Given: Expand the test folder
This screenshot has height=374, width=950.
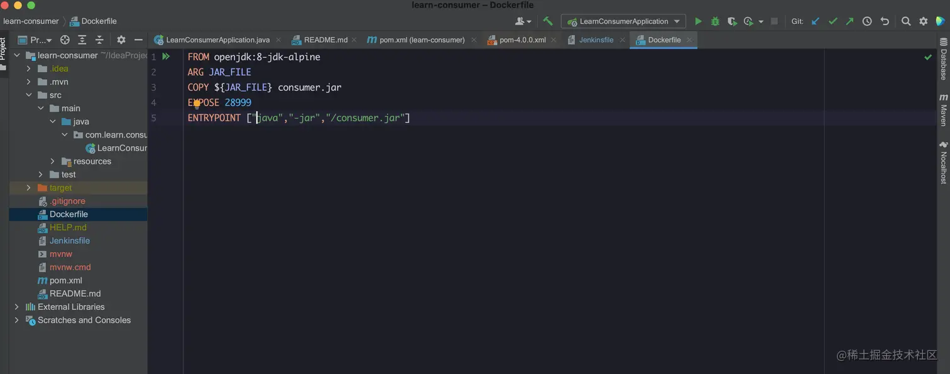Looking at the screenshot, I should (x=41, y=174).
